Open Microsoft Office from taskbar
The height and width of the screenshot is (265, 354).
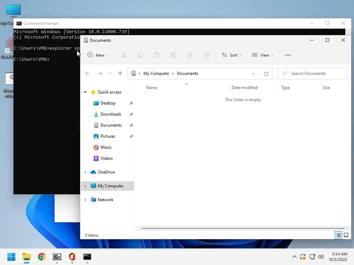72,257
